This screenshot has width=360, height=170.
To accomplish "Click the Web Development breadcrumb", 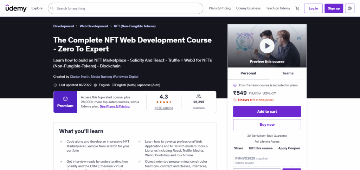I will coord(94,26).
